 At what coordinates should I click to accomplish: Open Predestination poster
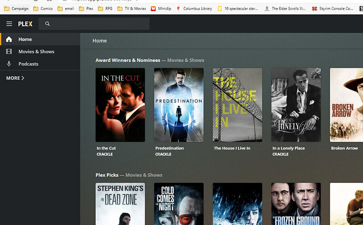tap(179, 105)
